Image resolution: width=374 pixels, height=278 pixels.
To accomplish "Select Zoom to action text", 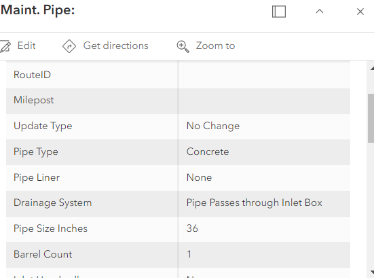I will click(215, 46).
